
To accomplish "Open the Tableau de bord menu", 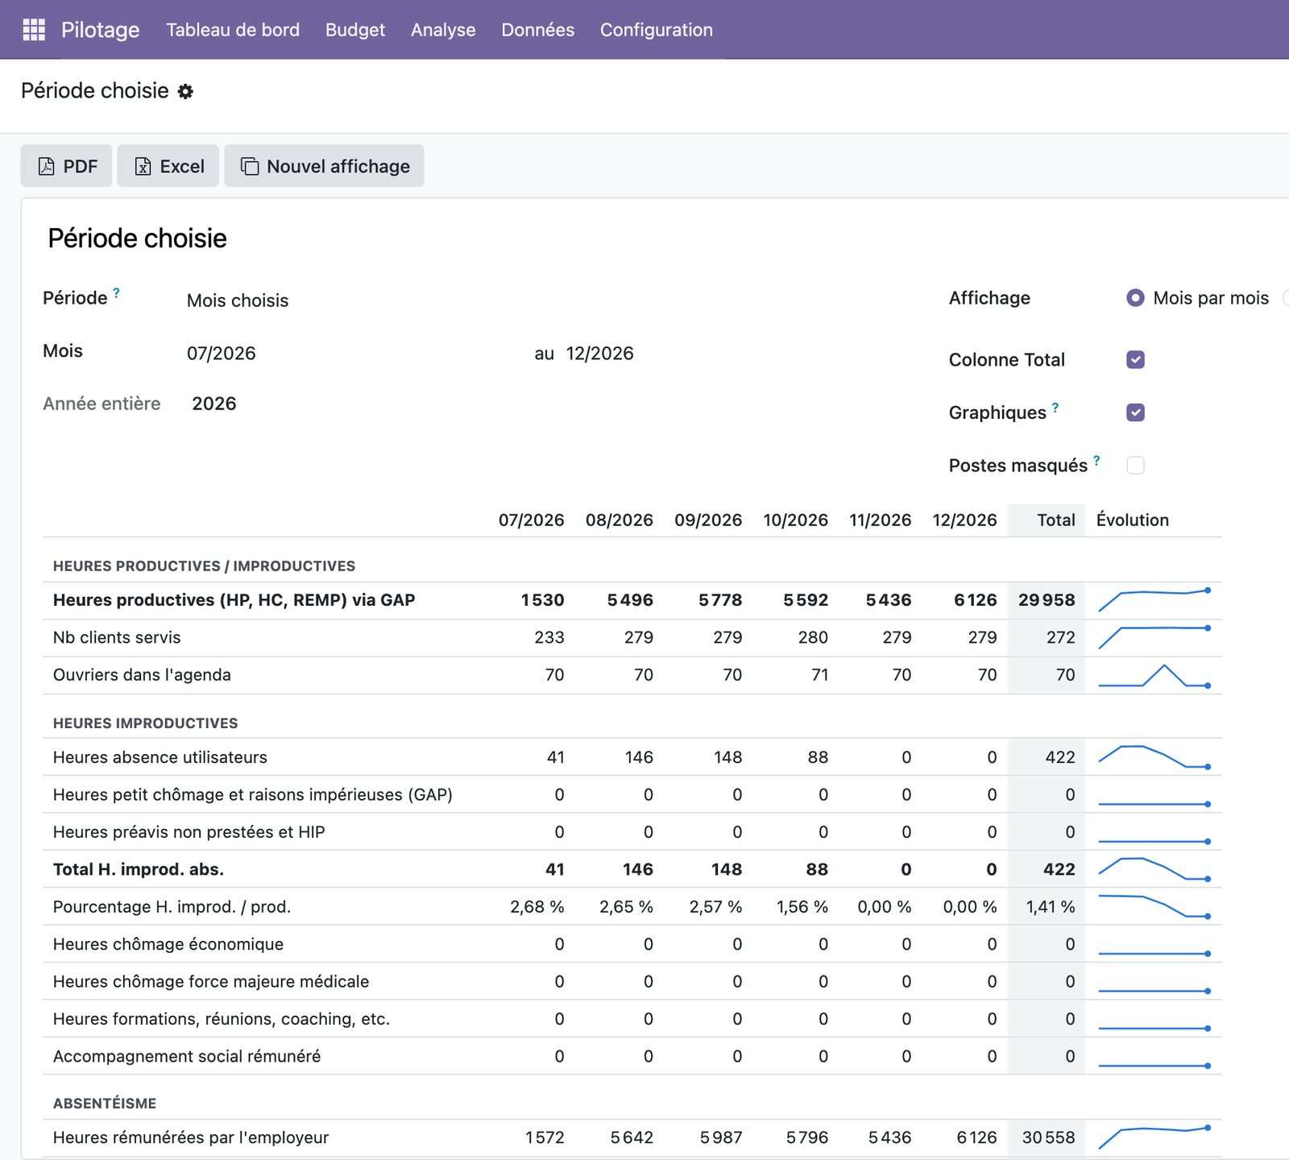I will pyautogui.click(x=233, y=30).
